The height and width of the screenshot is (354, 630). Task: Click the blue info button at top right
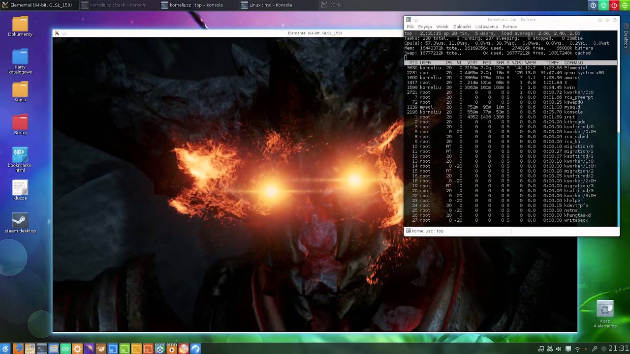593,5
